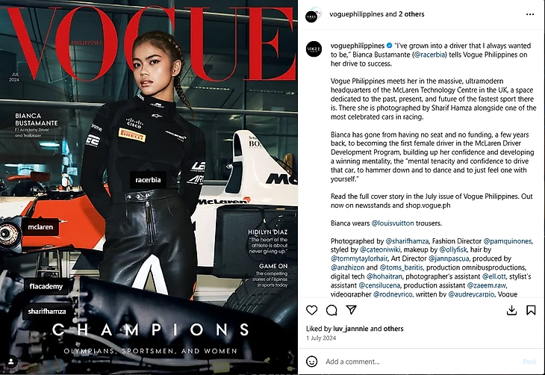The width and height of the screenshot is (545, 375).
Task: Open comments via speech bubble icon
Action: (x=331, y=310)
